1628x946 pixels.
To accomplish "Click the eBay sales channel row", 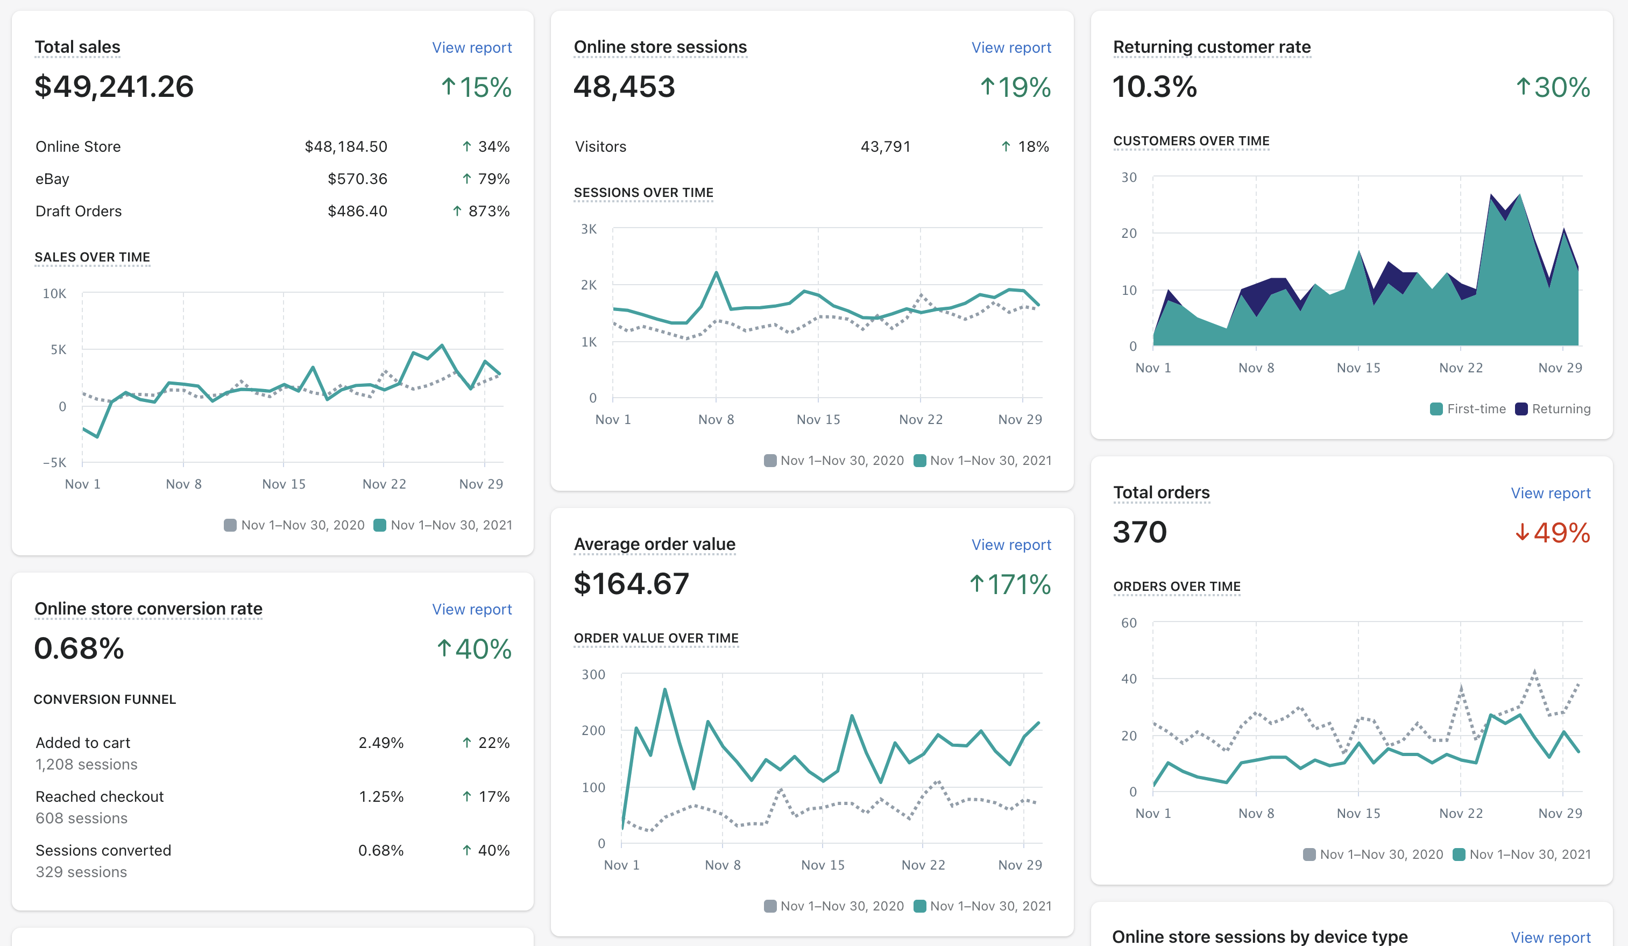I will coord(271,178).
